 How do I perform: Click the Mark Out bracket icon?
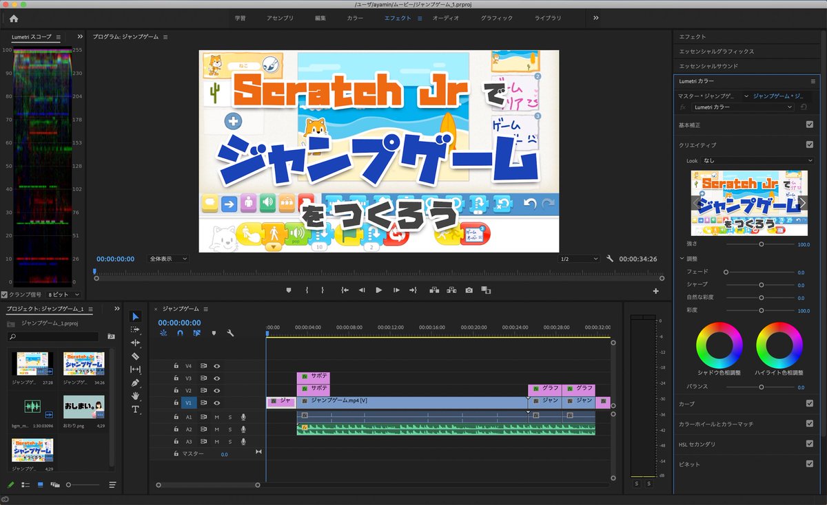[x=323, y=290]
